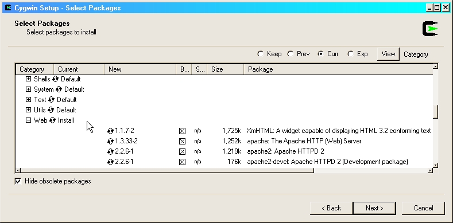Select the apache2-devel package description
The image size is (453, 223).
point(327,162)
